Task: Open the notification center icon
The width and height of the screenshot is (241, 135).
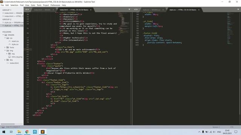Action: (x=236, y=132)
